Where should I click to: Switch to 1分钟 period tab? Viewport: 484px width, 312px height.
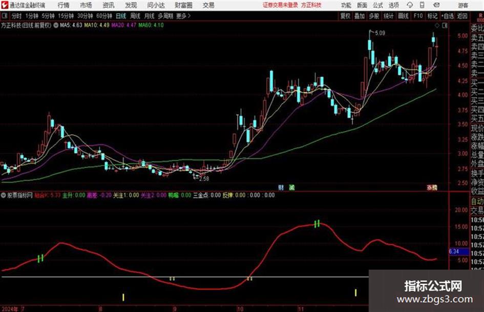pyautogui.click(x=32, y=16)
